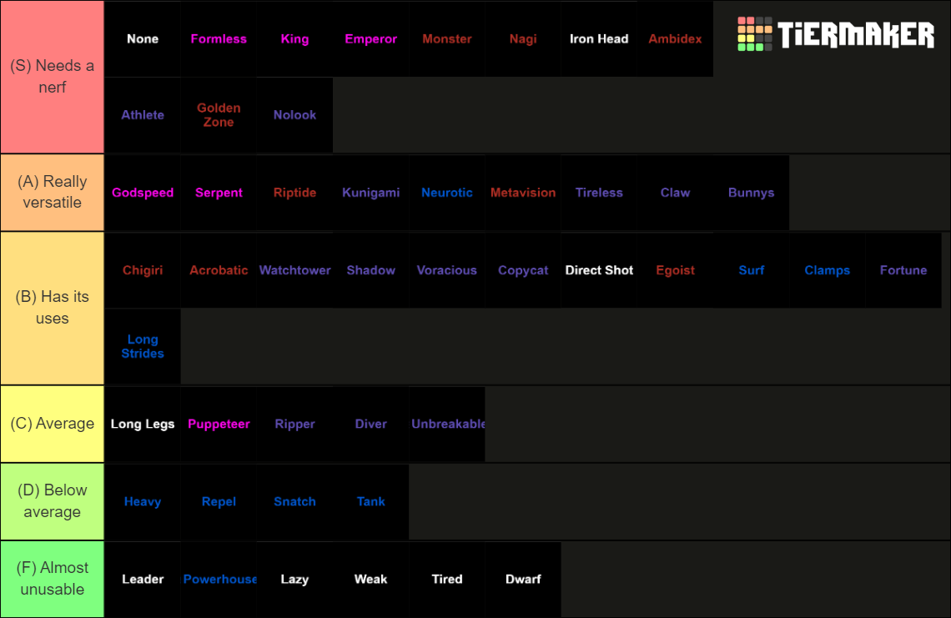The width and height of the screenshot is (951, 618).
Task: Select the Chigiri tile
Action: 143,270
